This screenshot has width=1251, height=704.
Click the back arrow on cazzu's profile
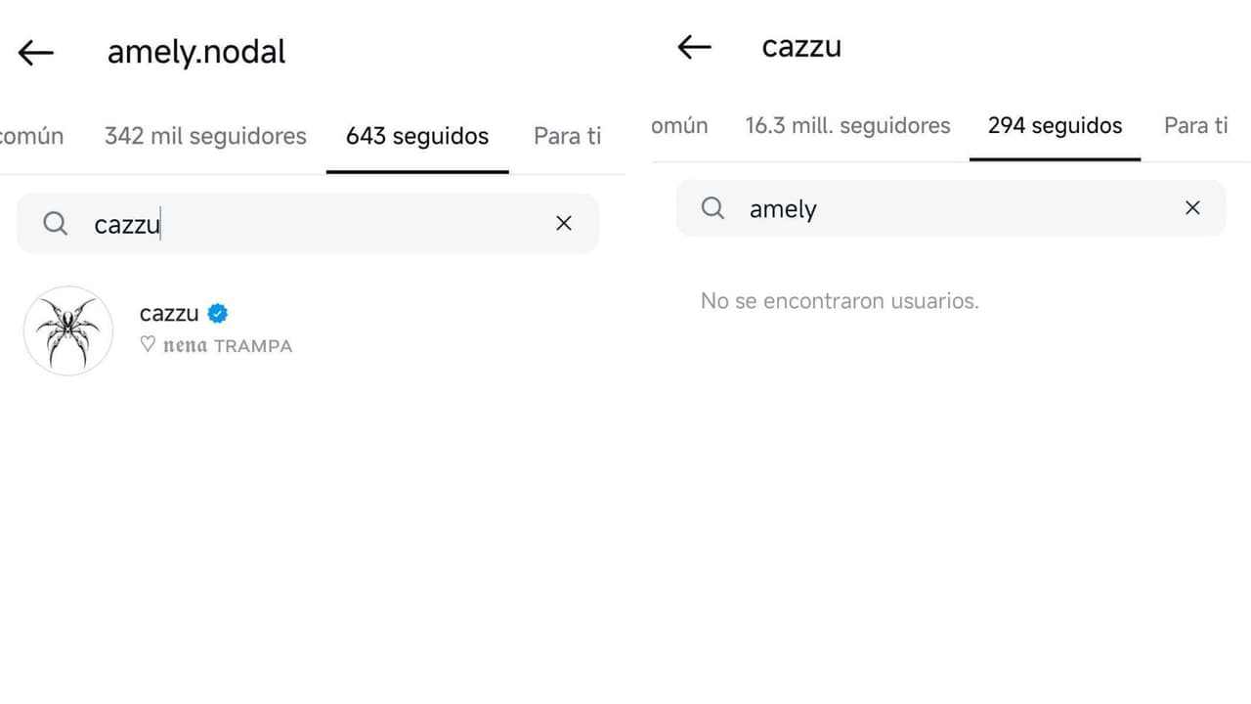pyautogui.click(x=693, y=46)
